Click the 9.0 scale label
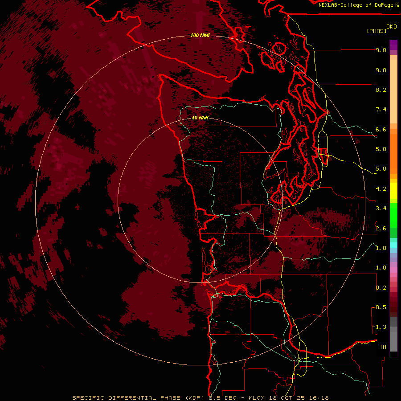Screen dimensions: 401x401 pos(381,70)
